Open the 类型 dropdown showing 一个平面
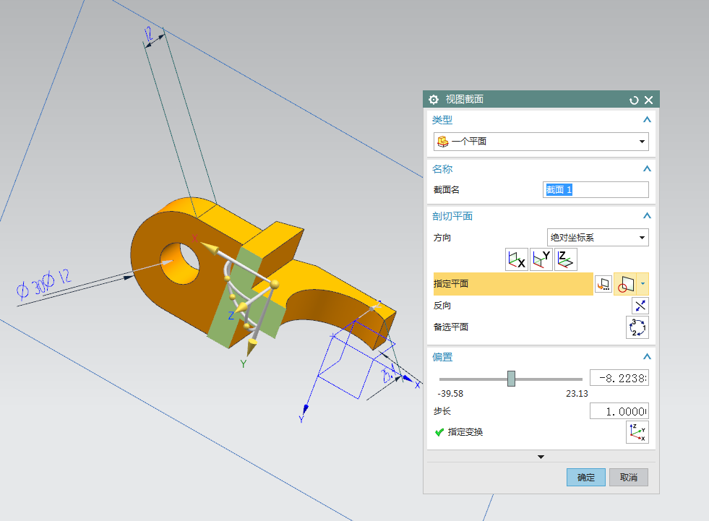This screenshot has width=709, height=521. [x=541, y=142]
